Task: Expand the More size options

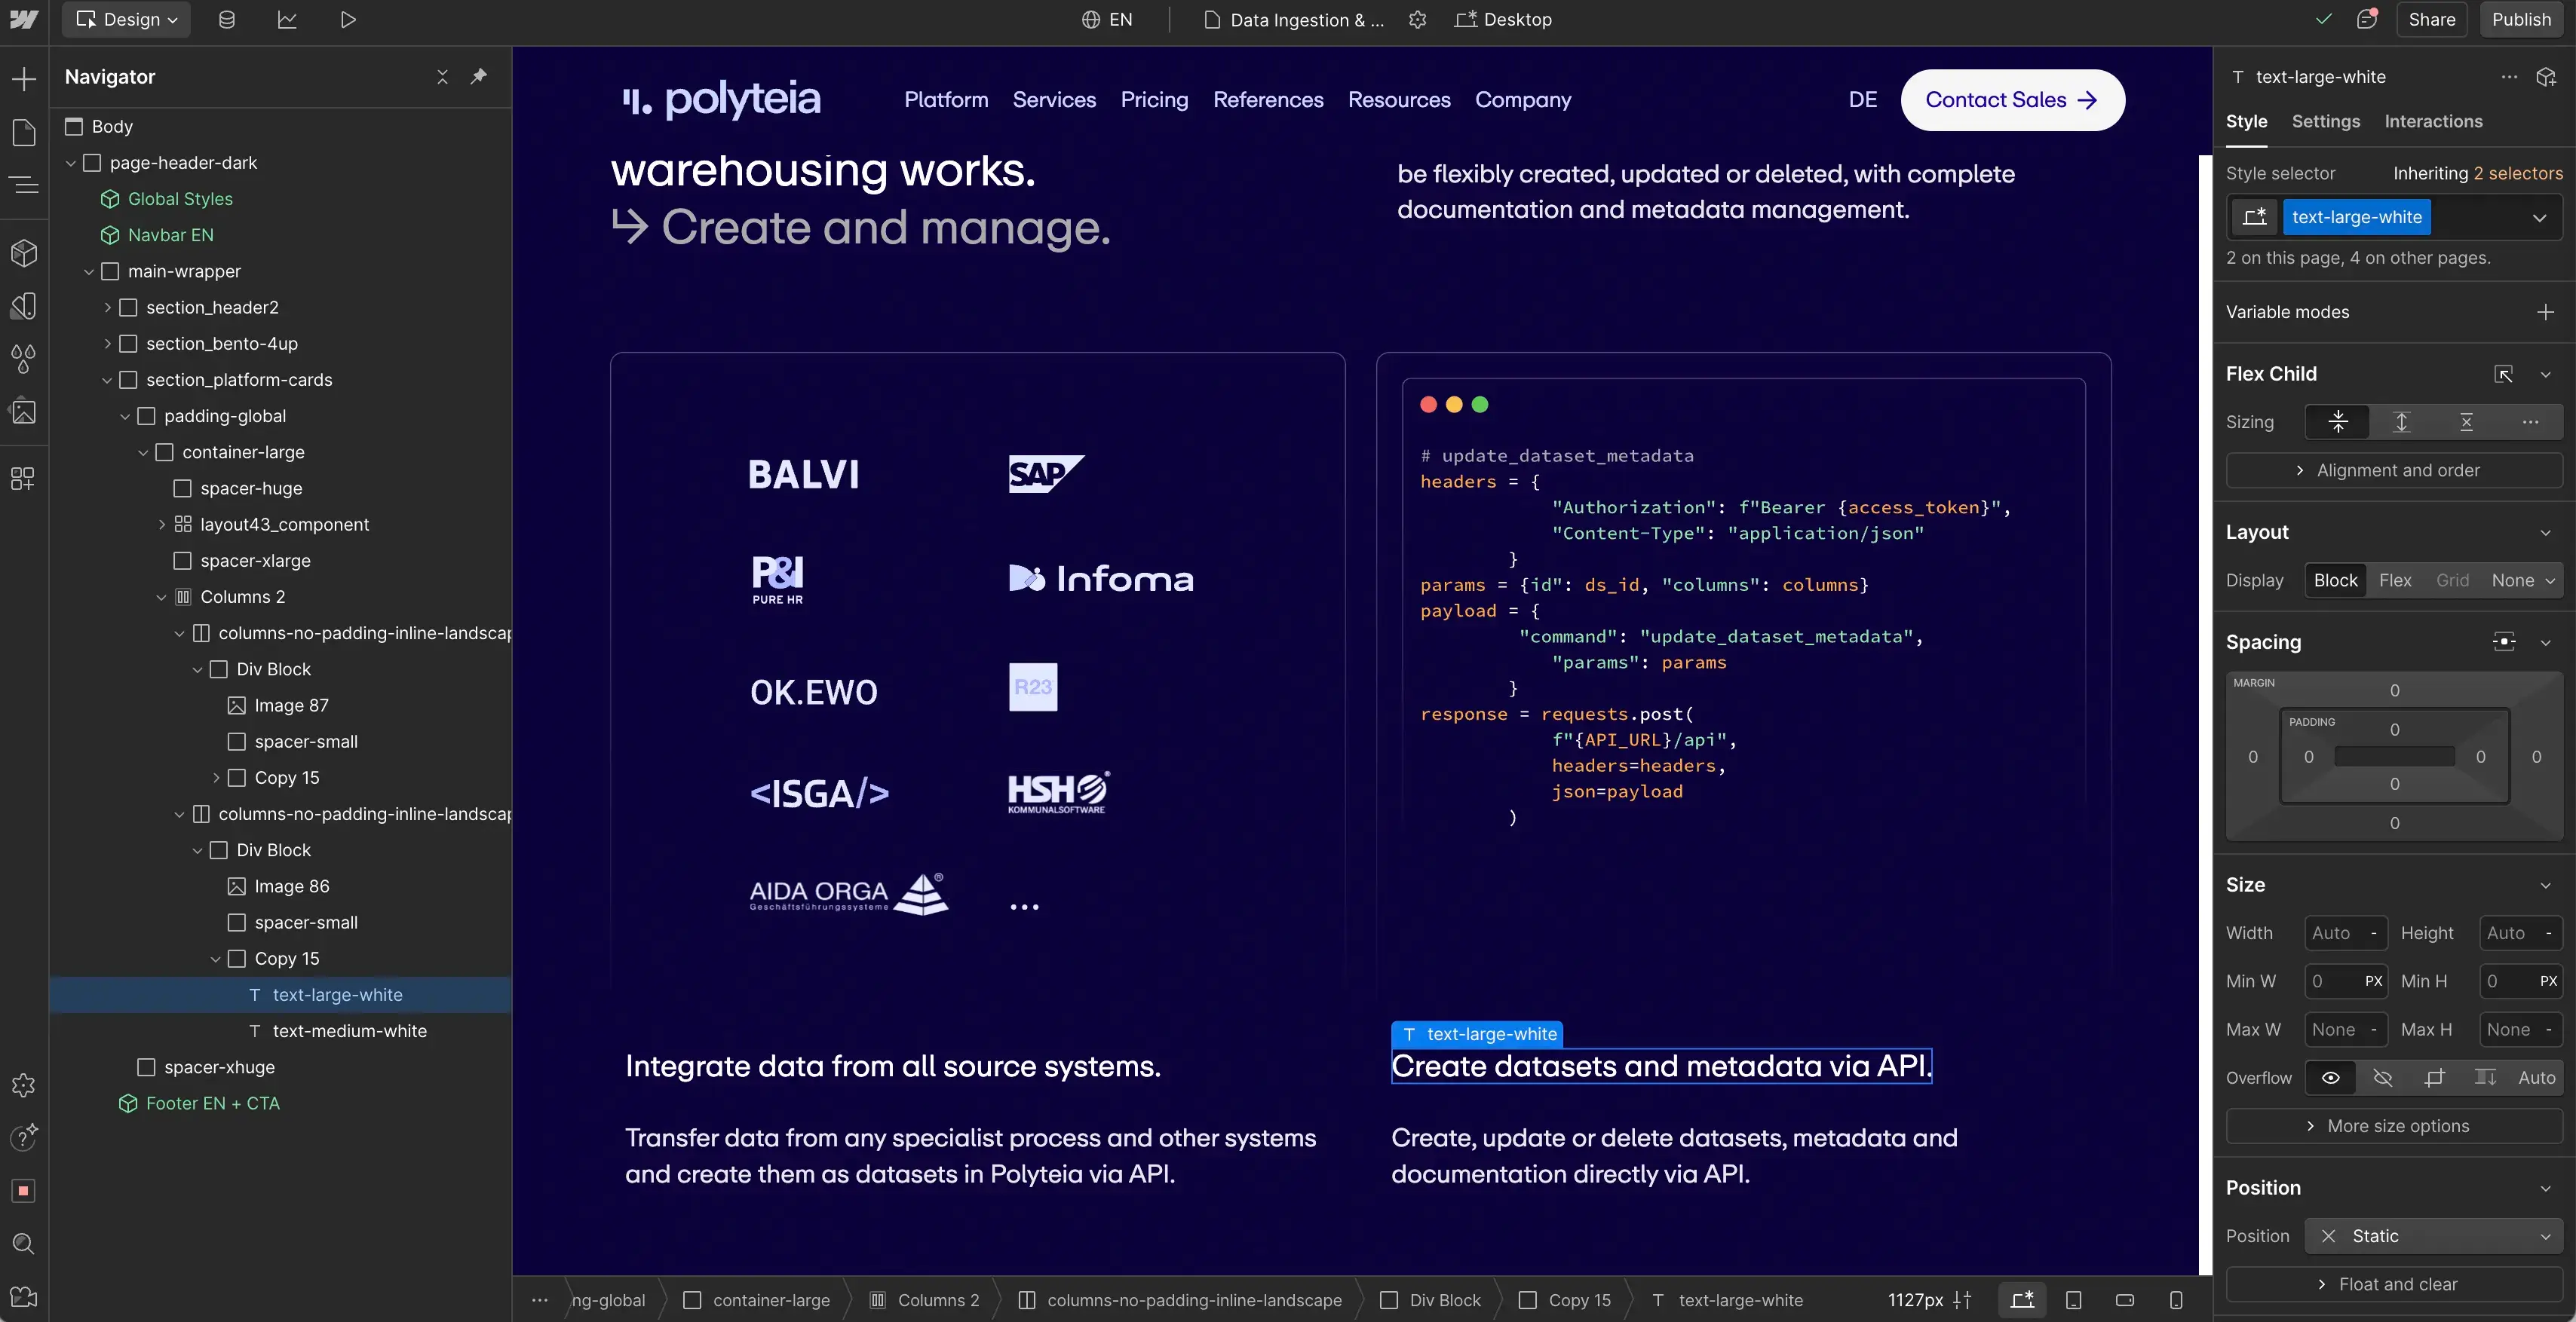Action: pos(2394,1126)
